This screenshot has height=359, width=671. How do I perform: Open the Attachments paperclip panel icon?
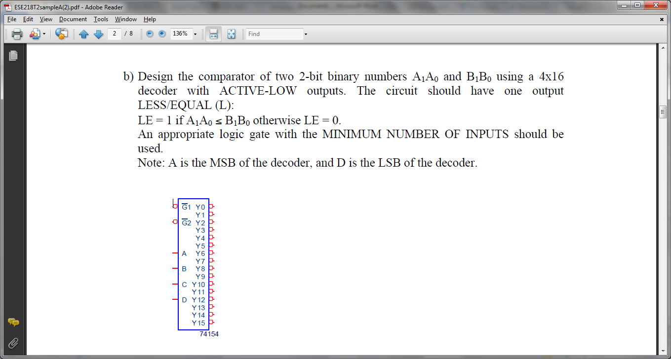[13, 342]
